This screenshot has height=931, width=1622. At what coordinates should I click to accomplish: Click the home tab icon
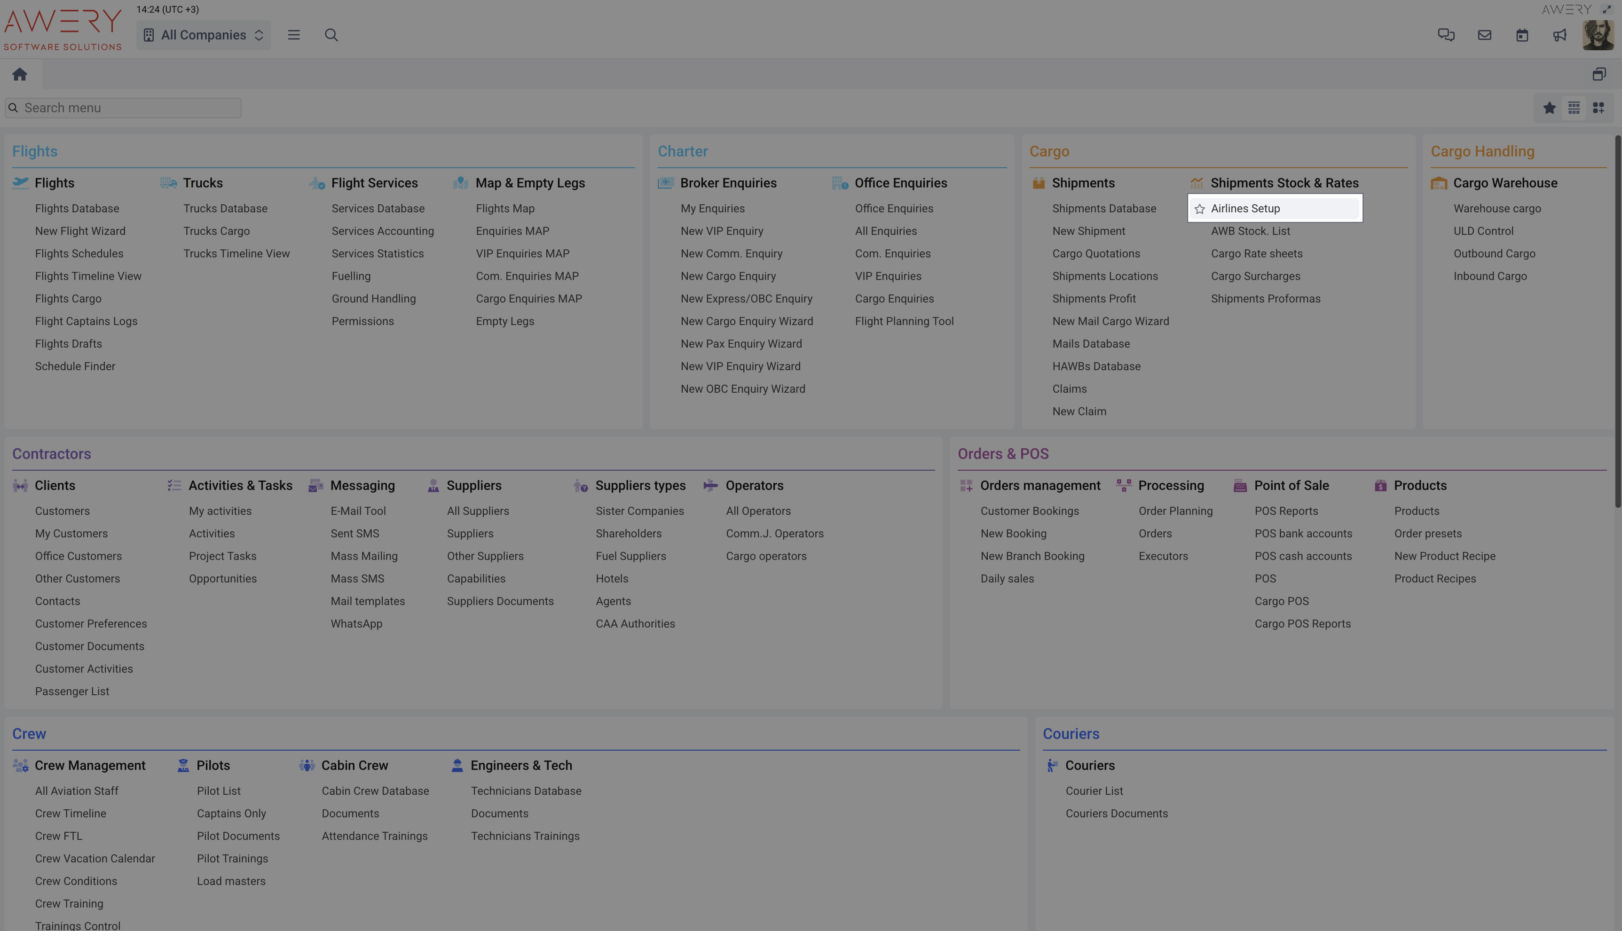click(x=20, y=74)
